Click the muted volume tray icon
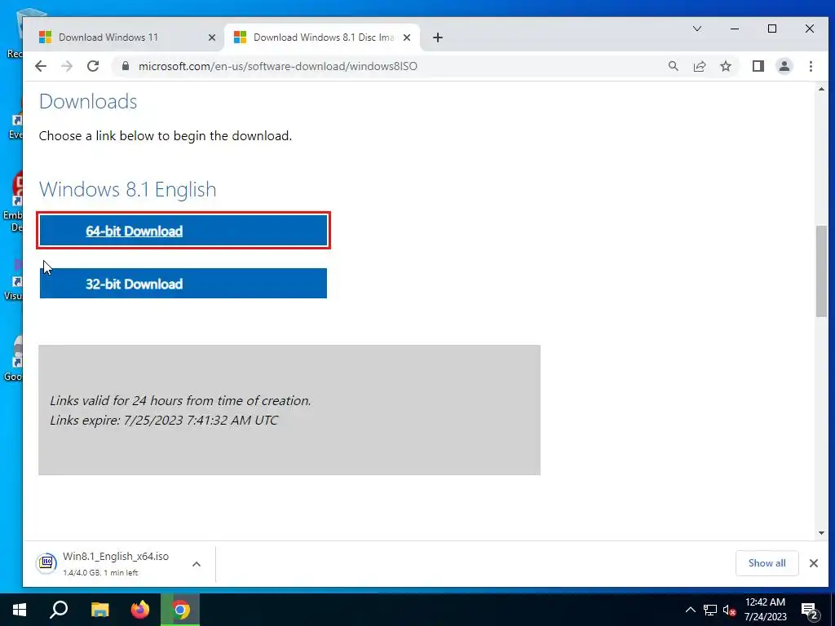 point(729,610)
